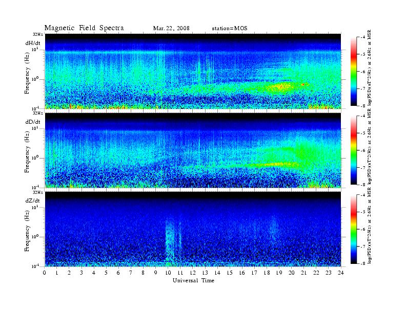The height and width of the screenshot is (313, 406).
Task: Click the hour 0 tick label
Action: (x=45, y=273)
